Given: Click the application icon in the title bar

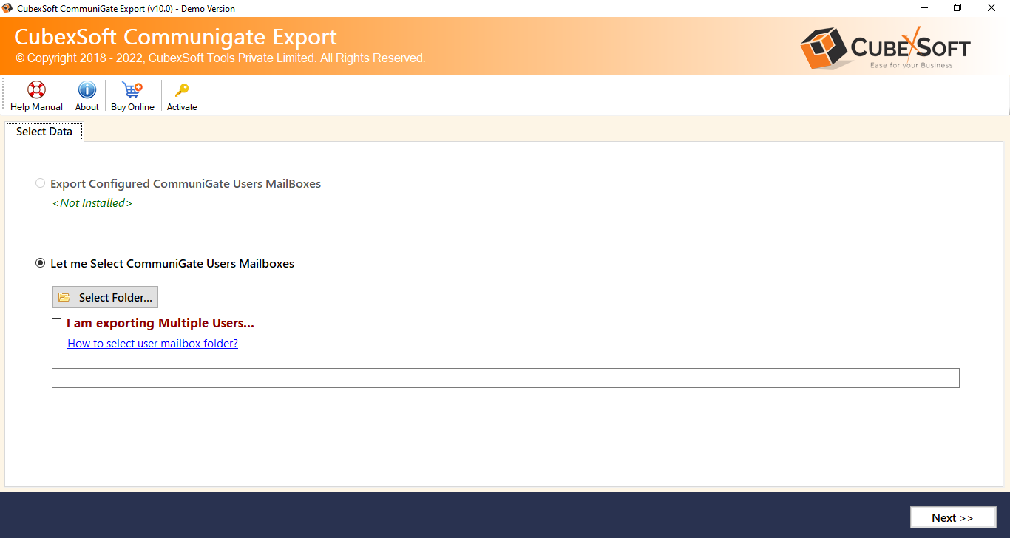Looking at the screenshot, I should [x=7, y=8].
